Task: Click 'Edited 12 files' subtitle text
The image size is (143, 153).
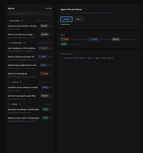Action: (x=13, y=91)
